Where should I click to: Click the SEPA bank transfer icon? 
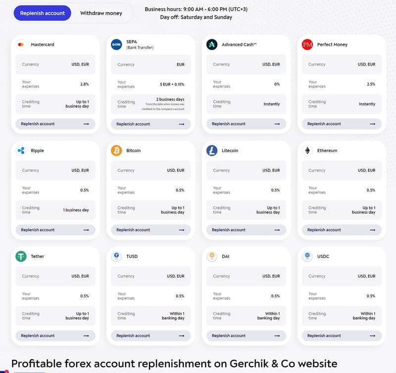pyautogui.click(x=116, y=44)
